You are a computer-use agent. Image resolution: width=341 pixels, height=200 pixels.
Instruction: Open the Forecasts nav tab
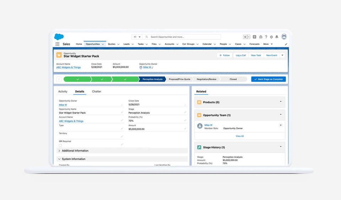pyautogui.click(x=254, y=44)
